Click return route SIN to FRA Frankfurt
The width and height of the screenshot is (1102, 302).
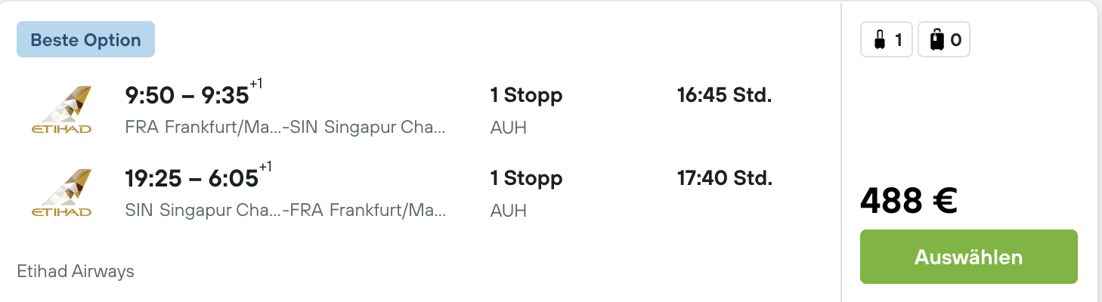[x=285, y=210]
